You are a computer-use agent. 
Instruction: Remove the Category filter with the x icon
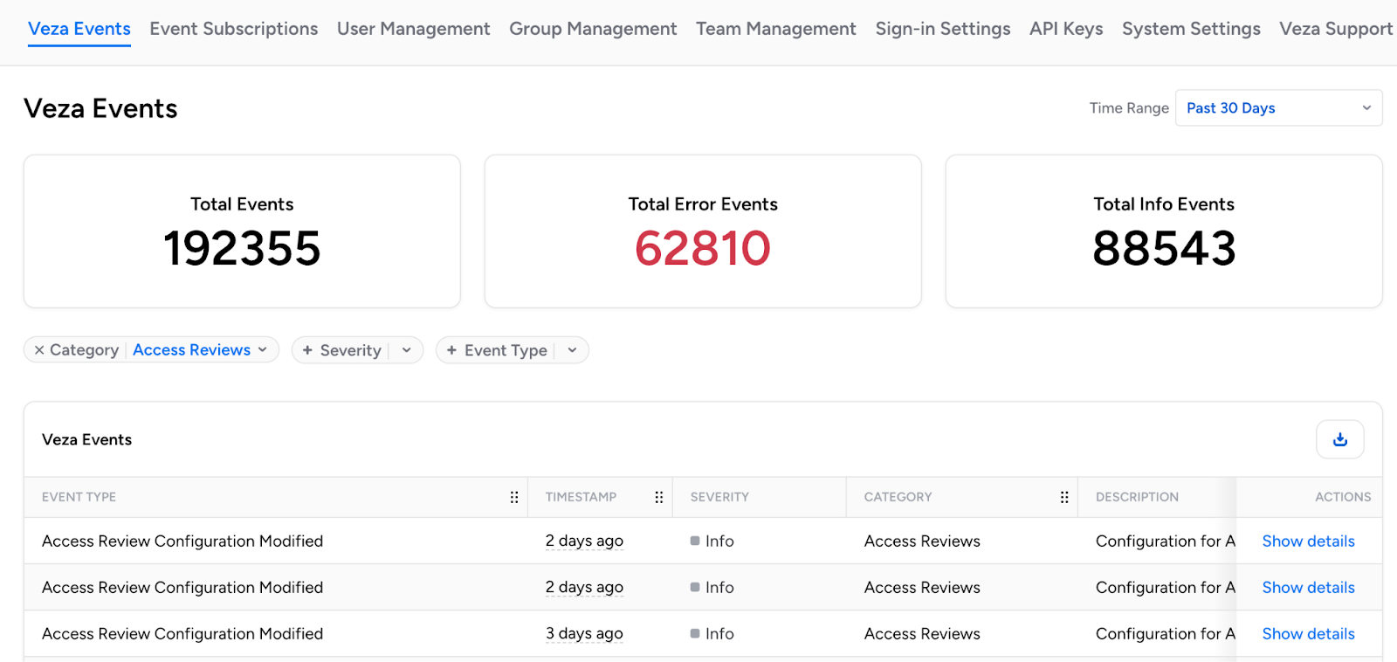click(39, 350)
